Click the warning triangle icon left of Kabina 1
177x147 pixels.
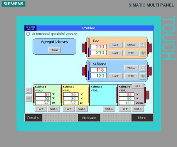[x=29, y=91]
